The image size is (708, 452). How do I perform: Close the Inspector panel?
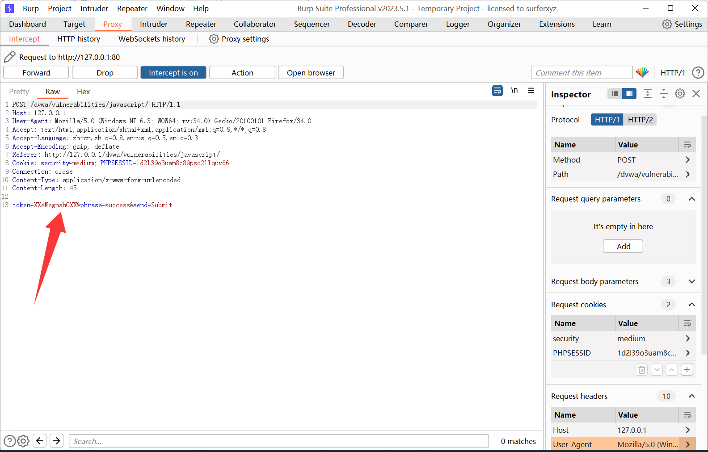pos(696,93)
